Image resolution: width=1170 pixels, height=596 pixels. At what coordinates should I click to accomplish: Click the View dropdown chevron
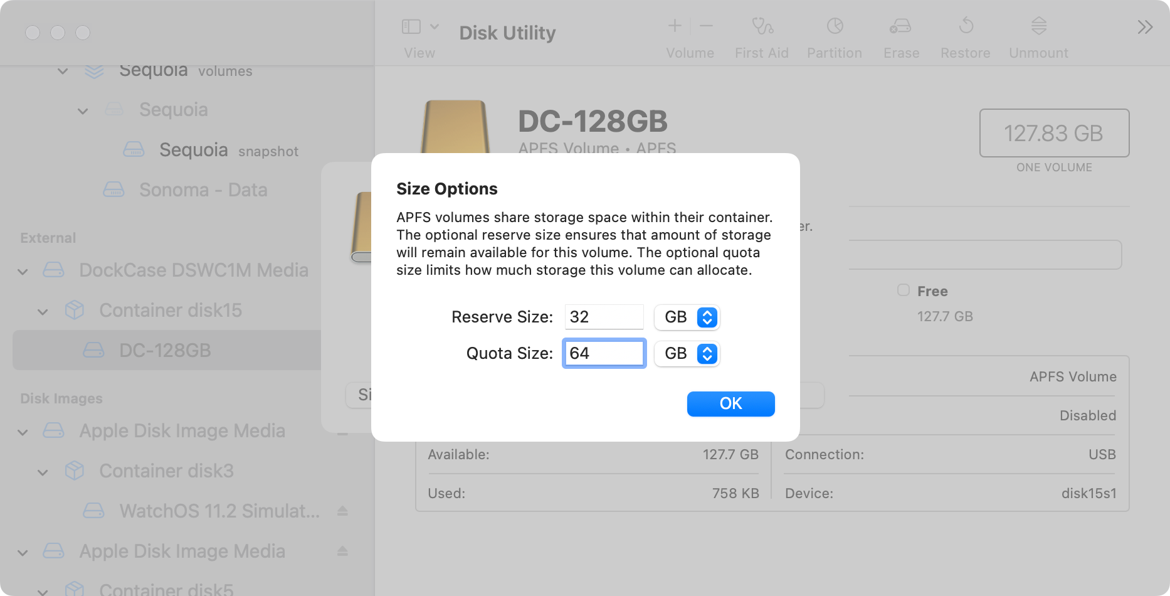[435, 26]
